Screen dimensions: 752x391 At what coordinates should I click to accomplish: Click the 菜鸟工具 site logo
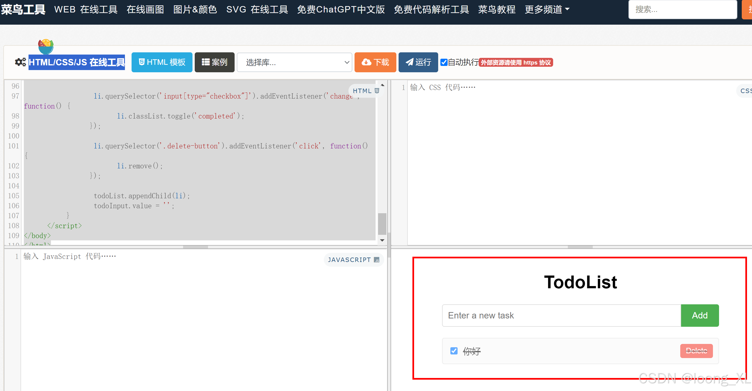[x=23, y=9]
